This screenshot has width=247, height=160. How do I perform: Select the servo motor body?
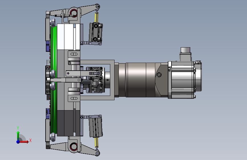coord(181,80)
